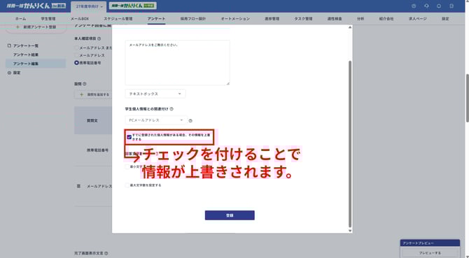
Task: Click into the question text area
Action: click(177, 63)
